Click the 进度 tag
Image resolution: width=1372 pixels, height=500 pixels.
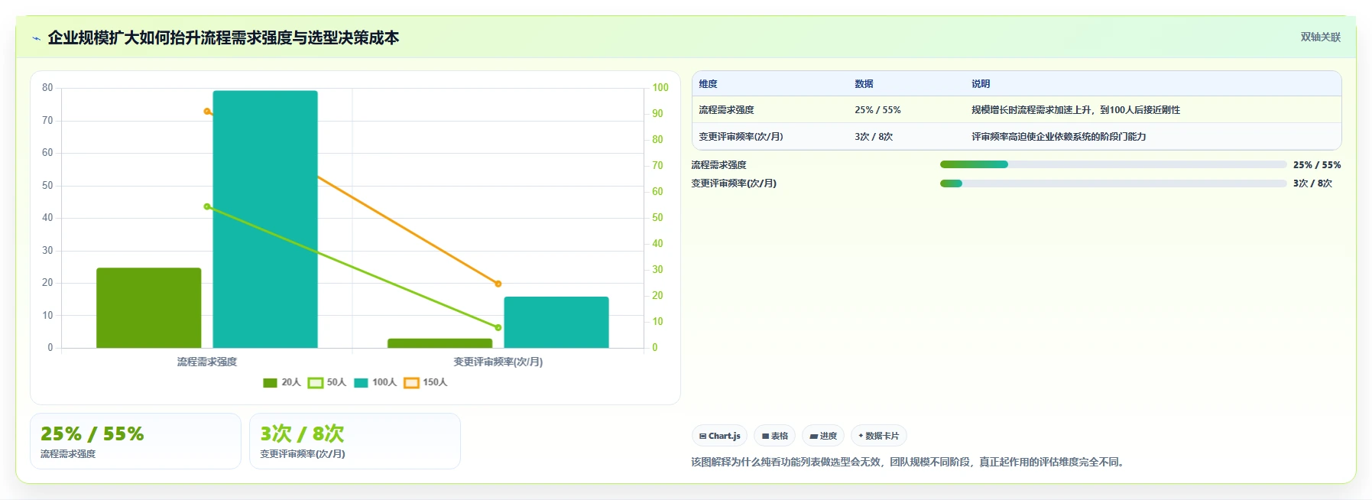click(823, 436)
